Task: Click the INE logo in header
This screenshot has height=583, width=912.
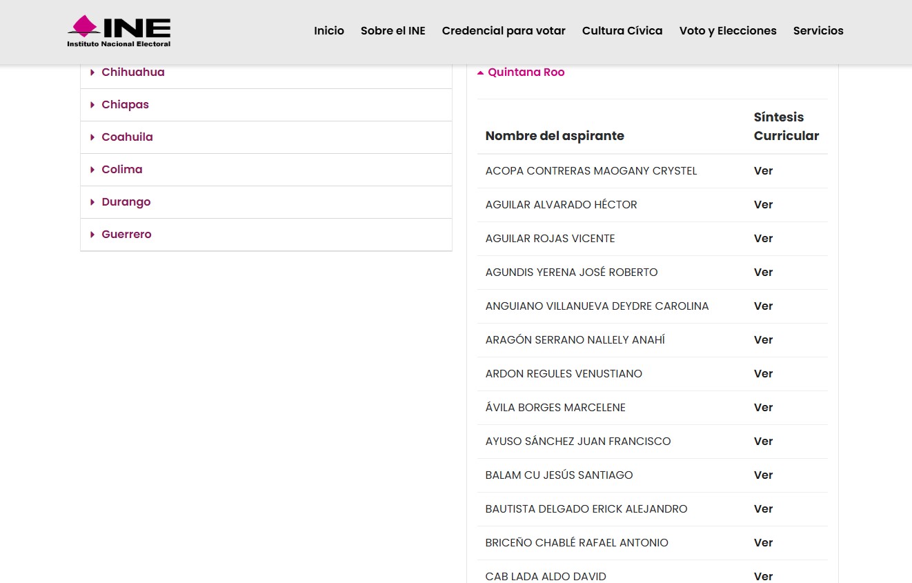Action: coord(119,31)
